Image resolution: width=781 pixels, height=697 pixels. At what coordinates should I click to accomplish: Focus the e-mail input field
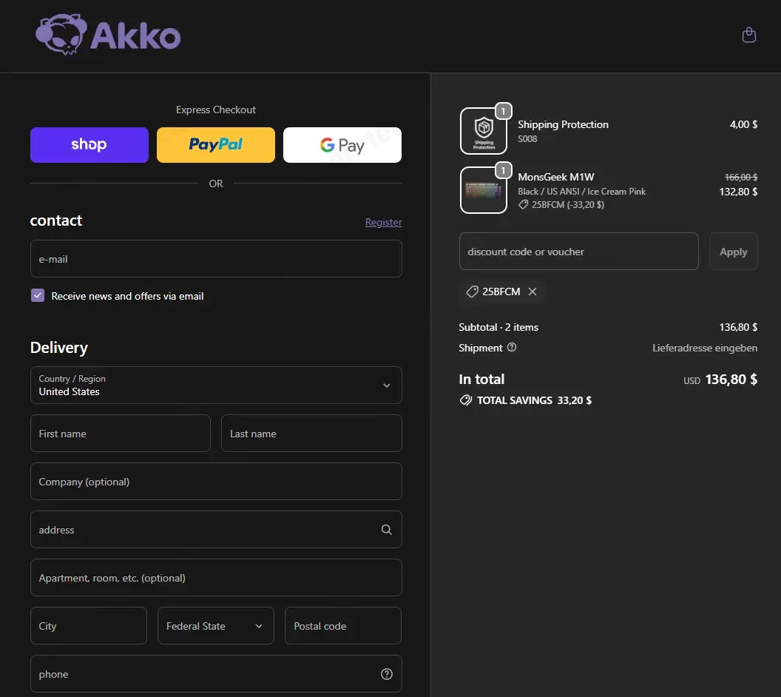(x=216, y=258)
